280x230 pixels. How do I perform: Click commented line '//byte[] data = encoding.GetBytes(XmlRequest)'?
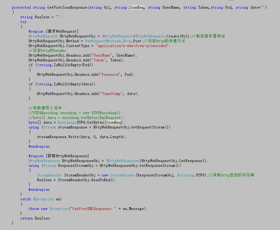pos(76,118)
